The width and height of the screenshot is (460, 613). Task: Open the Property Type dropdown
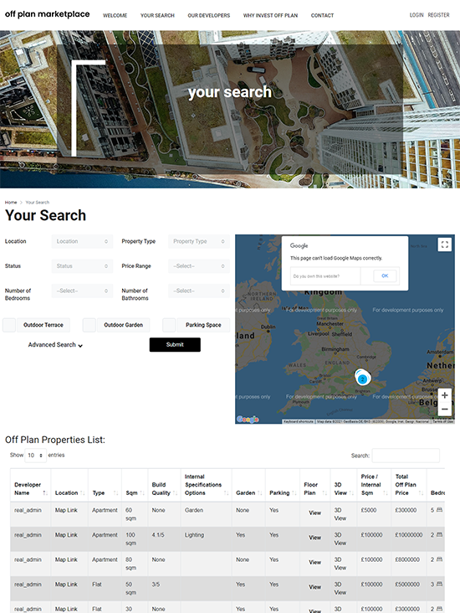tap(199, 241)
